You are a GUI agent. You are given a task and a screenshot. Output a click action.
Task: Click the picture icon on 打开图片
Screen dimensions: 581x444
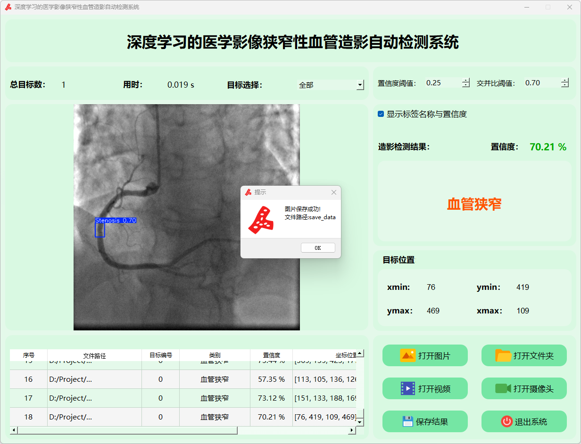407,355
